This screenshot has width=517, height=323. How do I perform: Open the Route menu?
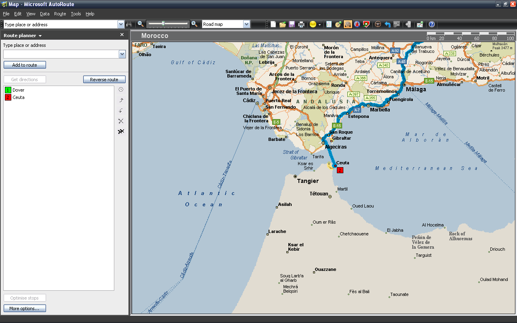click(x=60, y=13)
